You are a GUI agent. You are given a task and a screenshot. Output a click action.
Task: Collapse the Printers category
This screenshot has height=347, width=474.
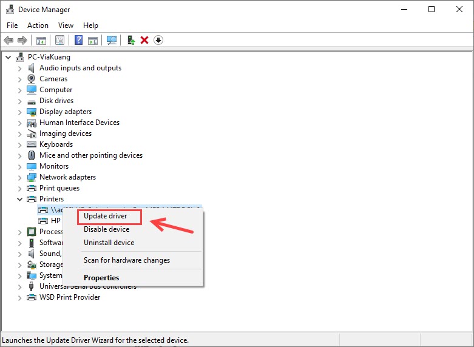[x=19, y=199]
